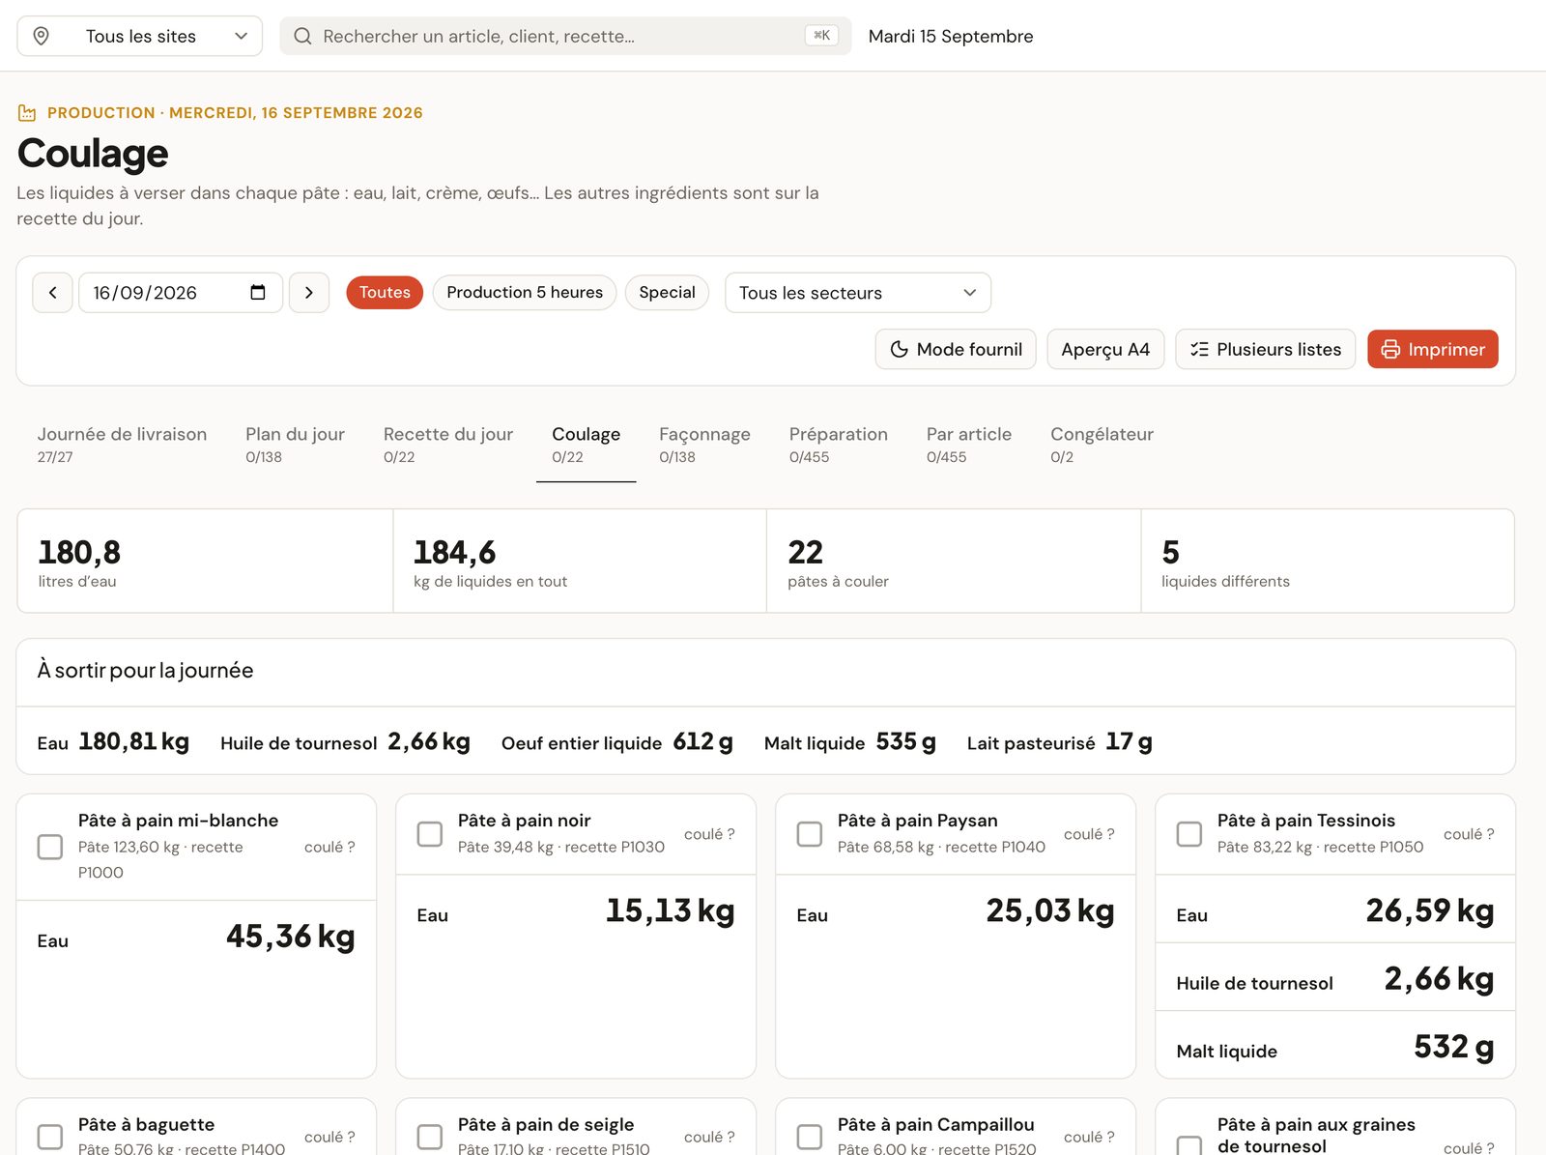Switch to Plan du jour tab
The height and width of the screenshot is (1155, 1546).
295,445
